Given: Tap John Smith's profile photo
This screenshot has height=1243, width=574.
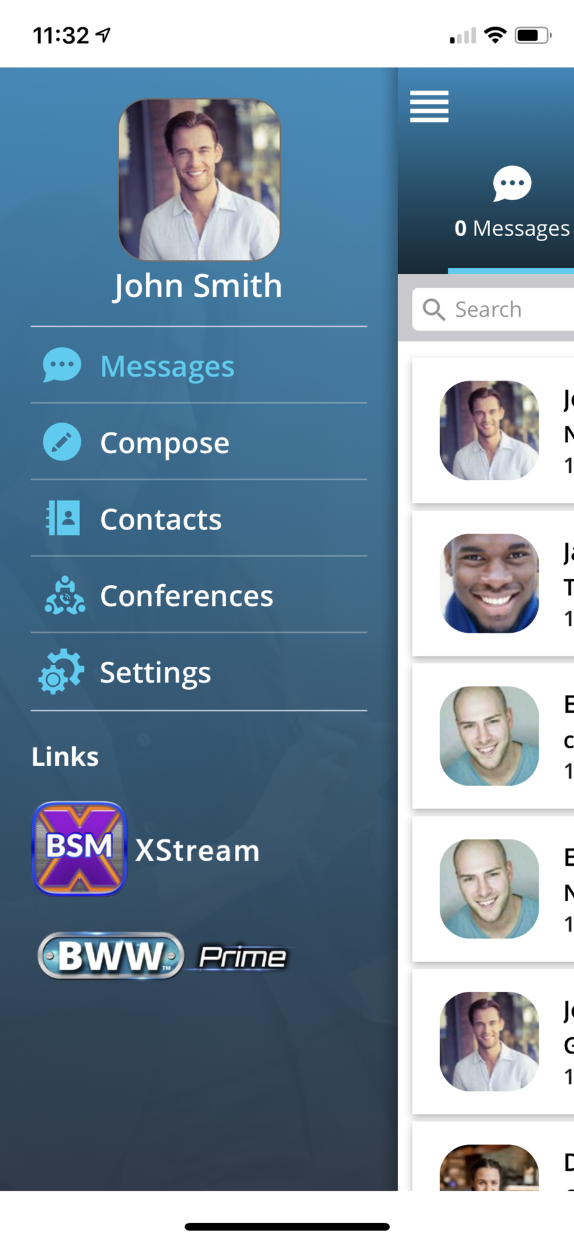Looking at the screenshot, I should click(199, 180).
